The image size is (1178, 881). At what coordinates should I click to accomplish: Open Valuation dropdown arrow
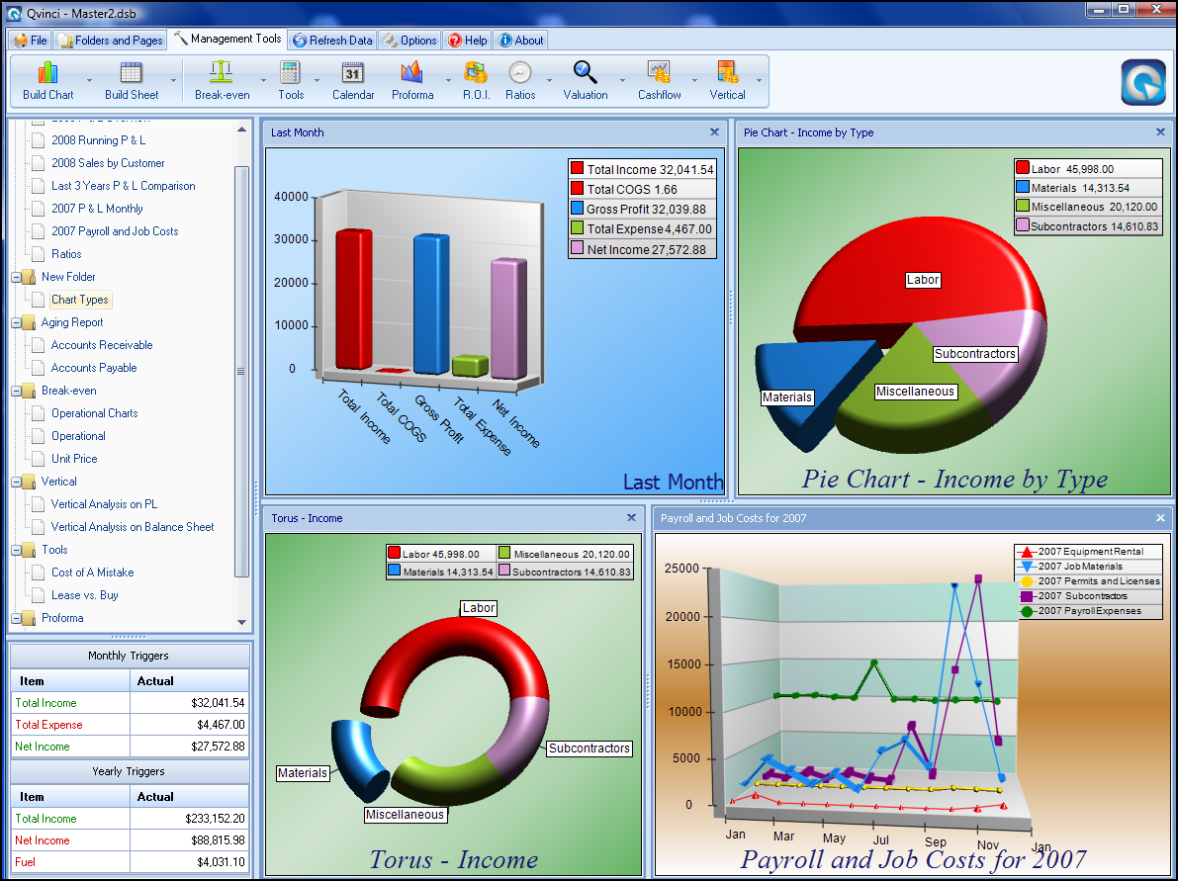pos(622,80)
